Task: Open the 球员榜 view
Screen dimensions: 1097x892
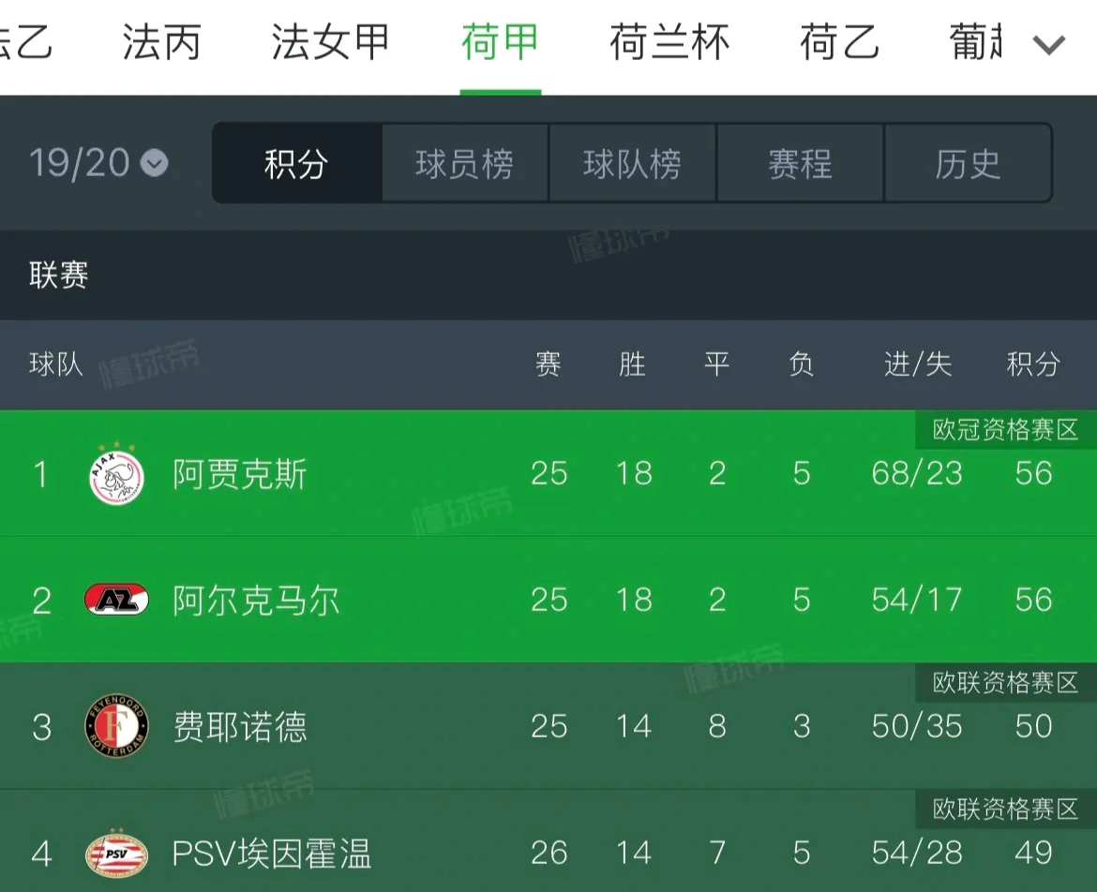Action: 464,163
